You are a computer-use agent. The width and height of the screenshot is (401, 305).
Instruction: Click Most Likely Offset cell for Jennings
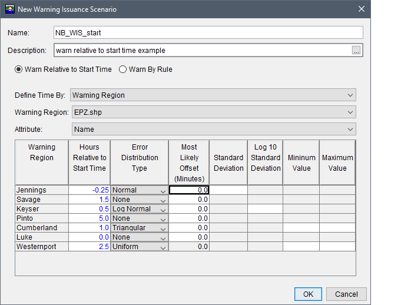click(x=188, y=190)
